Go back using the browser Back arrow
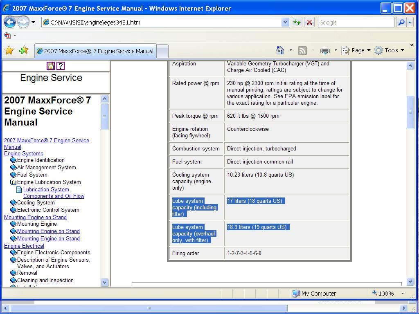419x314 pixels. coord(10,22)
